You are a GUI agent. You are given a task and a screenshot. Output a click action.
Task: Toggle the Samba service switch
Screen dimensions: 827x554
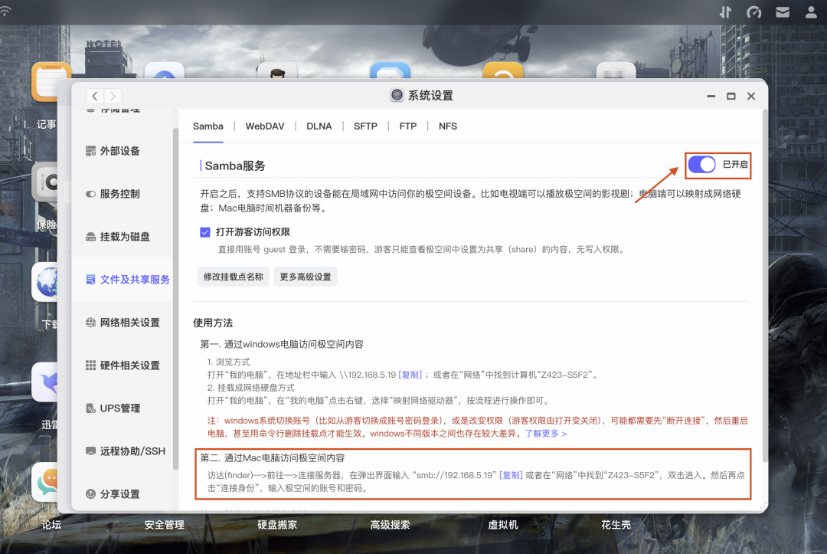coord(701,165)
